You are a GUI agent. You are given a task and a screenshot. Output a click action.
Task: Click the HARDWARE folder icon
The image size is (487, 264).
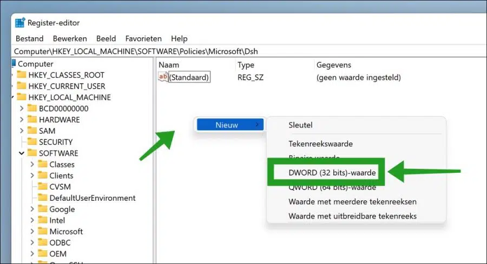tap(32, 119)
